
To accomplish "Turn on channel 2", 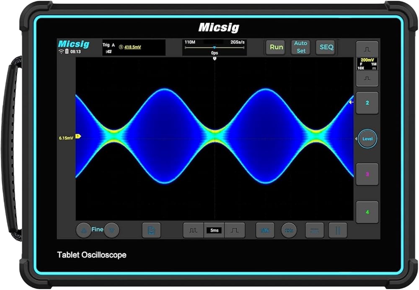I will [x=367, y=103].
